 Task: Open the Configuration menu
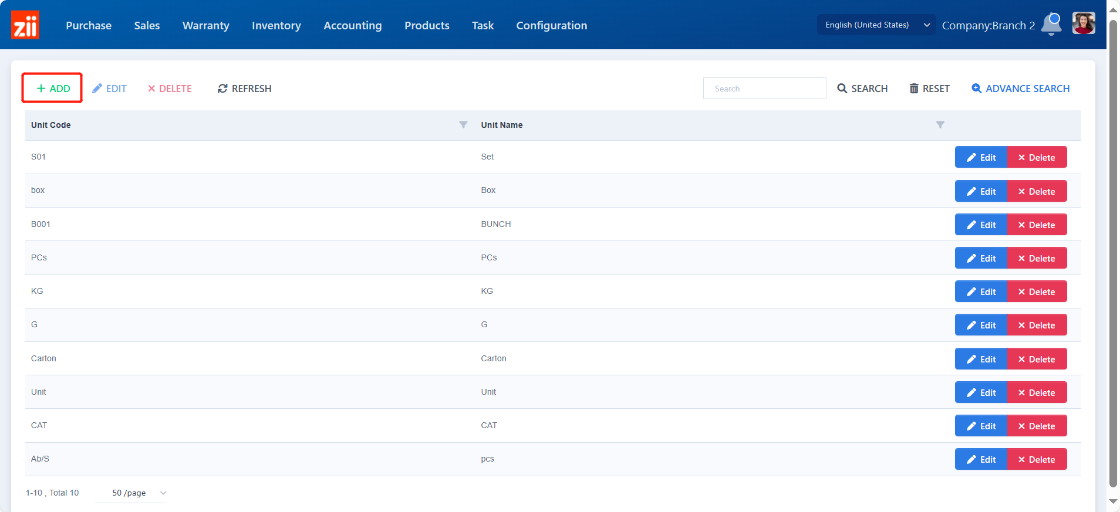click(551, 25)
